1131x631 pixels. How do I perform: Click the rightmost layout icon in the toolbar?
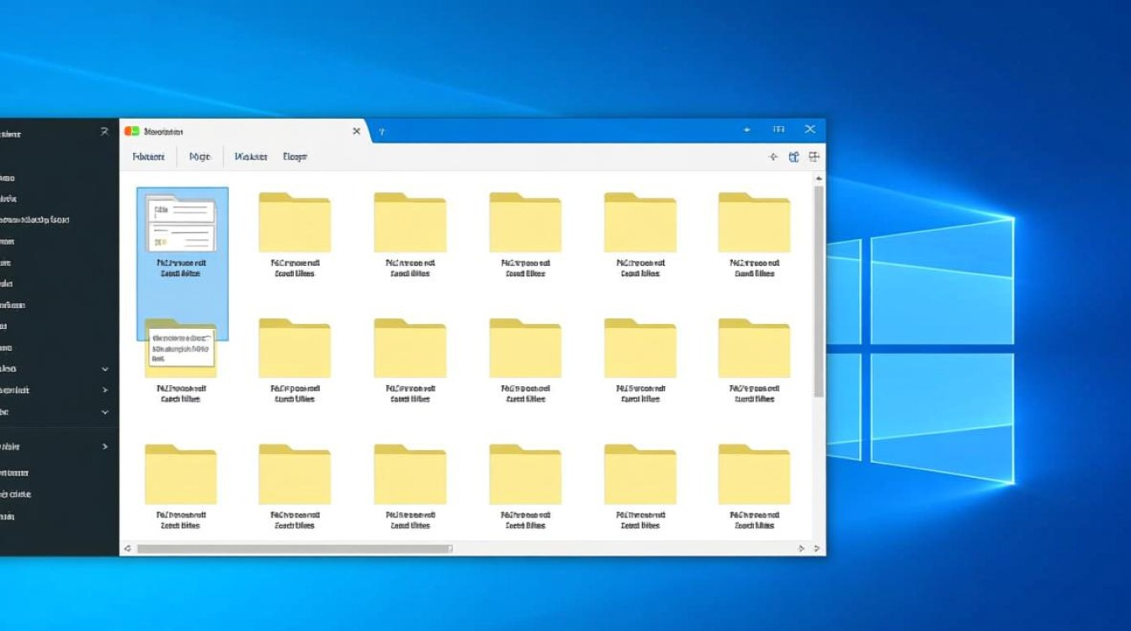point(813,156)
